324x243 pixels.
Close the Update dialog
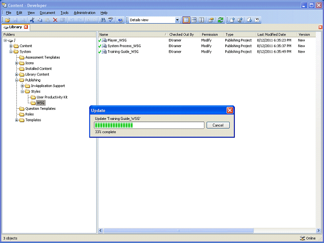pos(229,110)
